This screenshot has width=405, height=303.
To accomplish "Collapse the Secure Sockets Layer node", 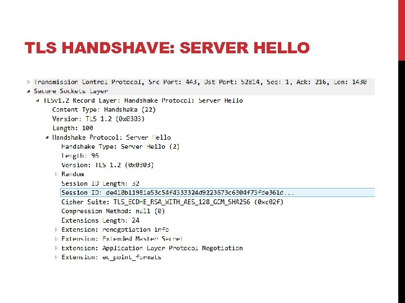I will [x=29, y=91].
